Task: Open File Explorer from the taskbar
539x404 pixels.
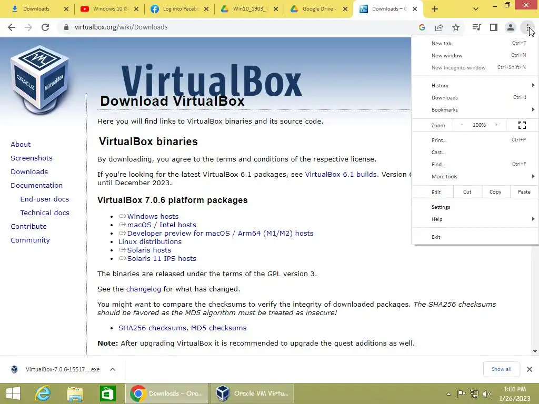Action: [x=75, y=393]
